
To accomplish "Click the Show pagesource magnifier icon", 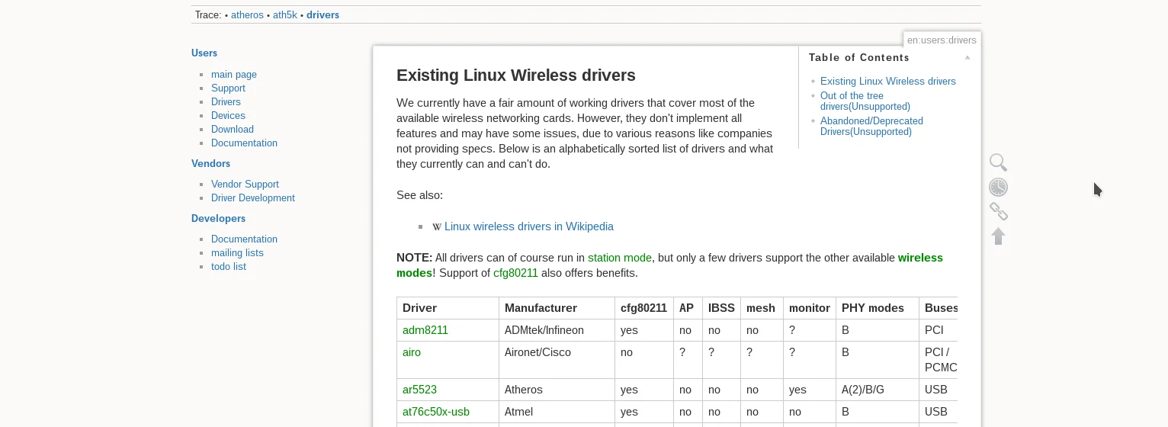I will pos(998,162).
